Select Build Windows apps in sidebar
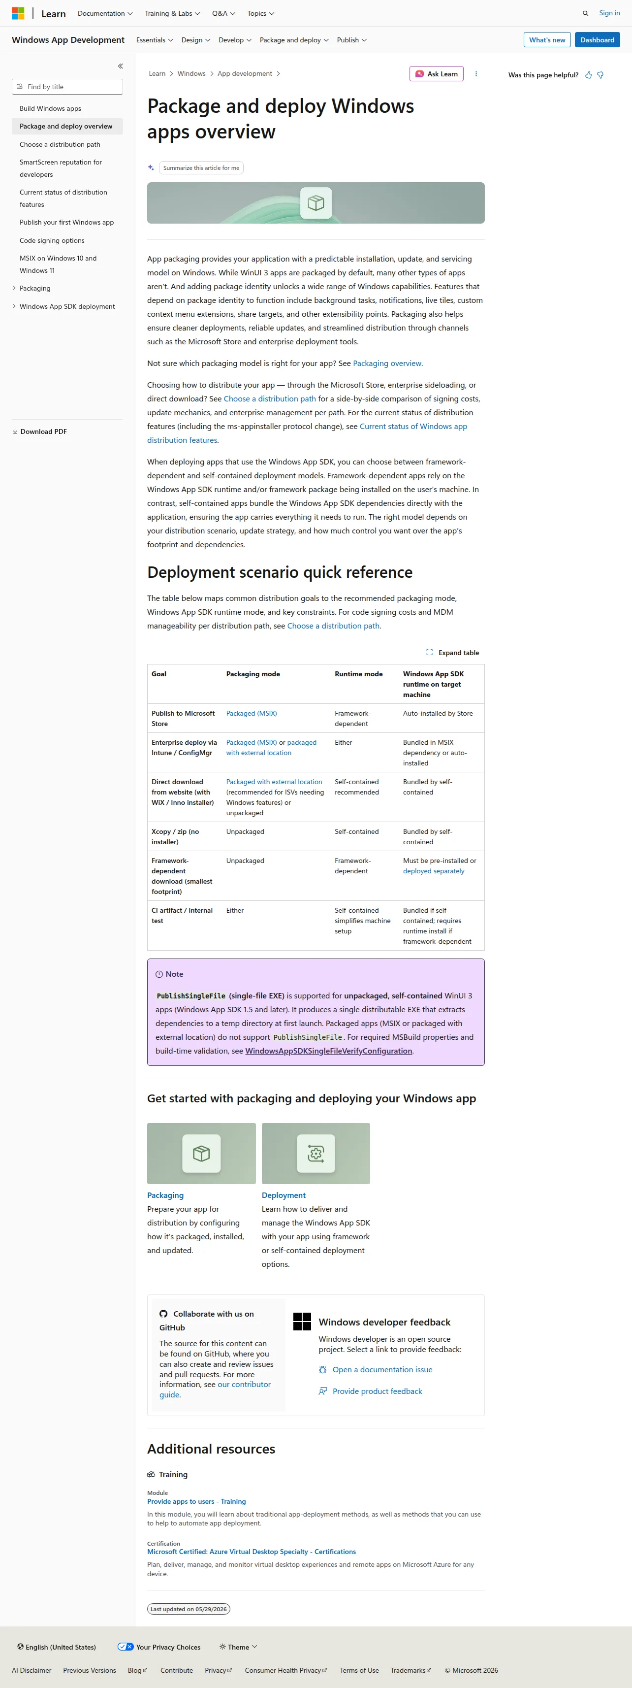The image size is (632, 1688). pyautogui.click(x=50, y=109)
